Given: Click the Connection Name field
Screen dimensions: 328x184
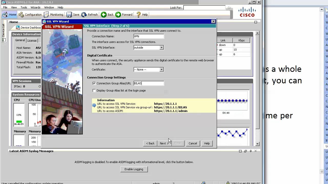Looking at the screenshot, I should tap(149, 36).
